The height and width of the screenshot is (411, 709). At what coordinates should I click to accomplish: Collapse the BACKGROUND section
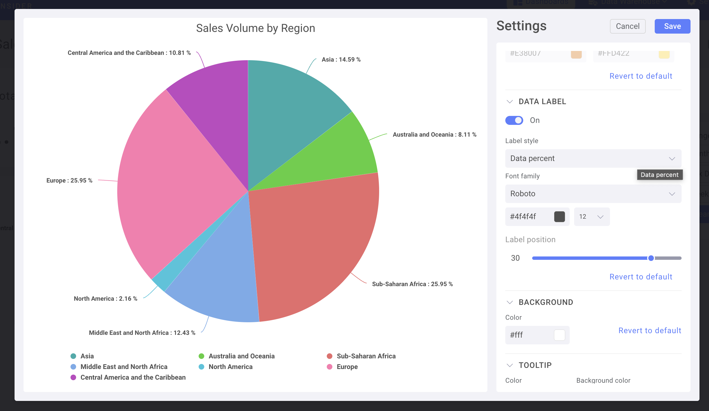(510, 302)
